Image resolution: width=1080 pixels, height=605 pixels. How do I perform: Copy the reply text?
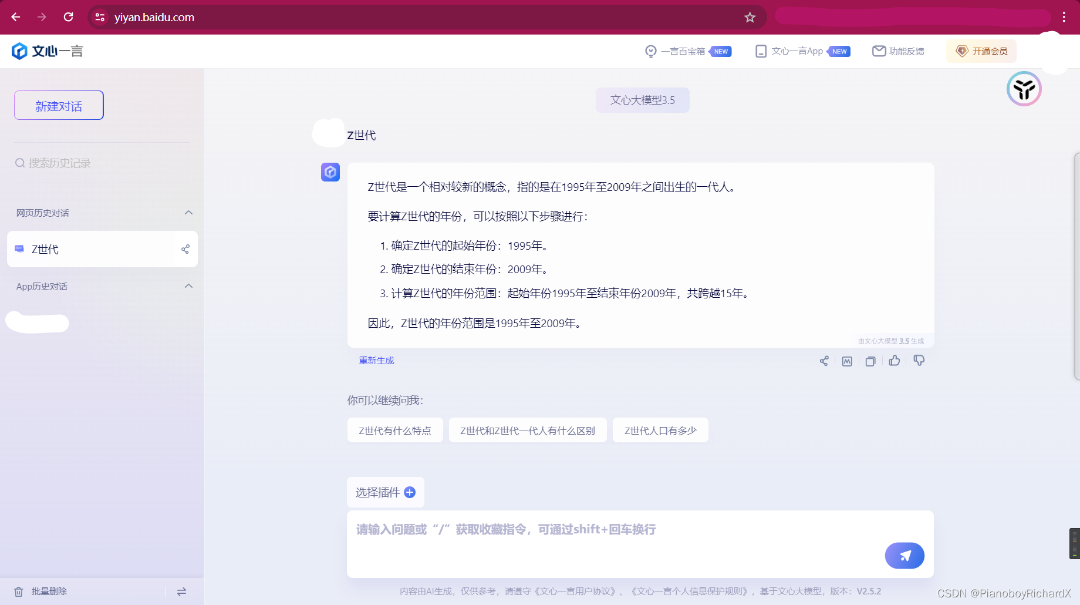(x=870, y=361)
